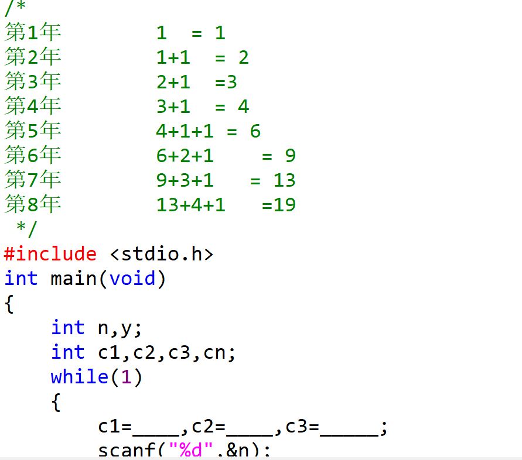
Task: Click the expression '6+2+1 = 9'
Action: pyautogui.click(x=226, y=156)
